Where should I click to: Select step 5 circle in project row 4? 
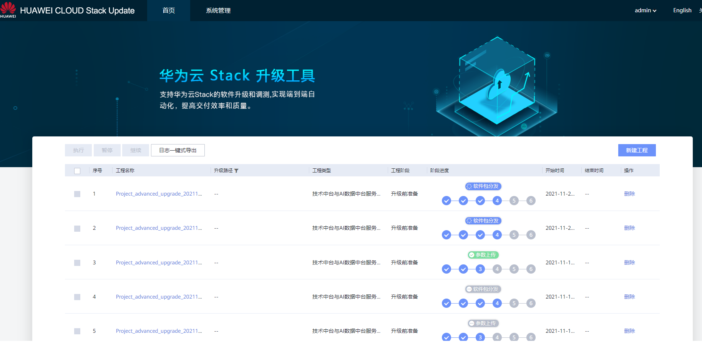pos(514,303)
